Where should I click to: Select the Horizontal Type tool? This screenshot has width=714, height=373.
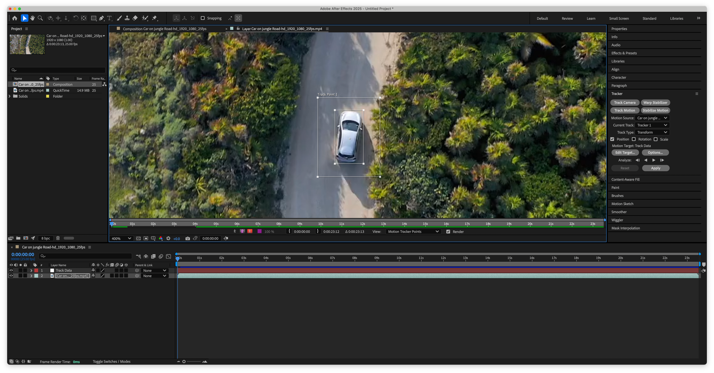pos(110,18)
